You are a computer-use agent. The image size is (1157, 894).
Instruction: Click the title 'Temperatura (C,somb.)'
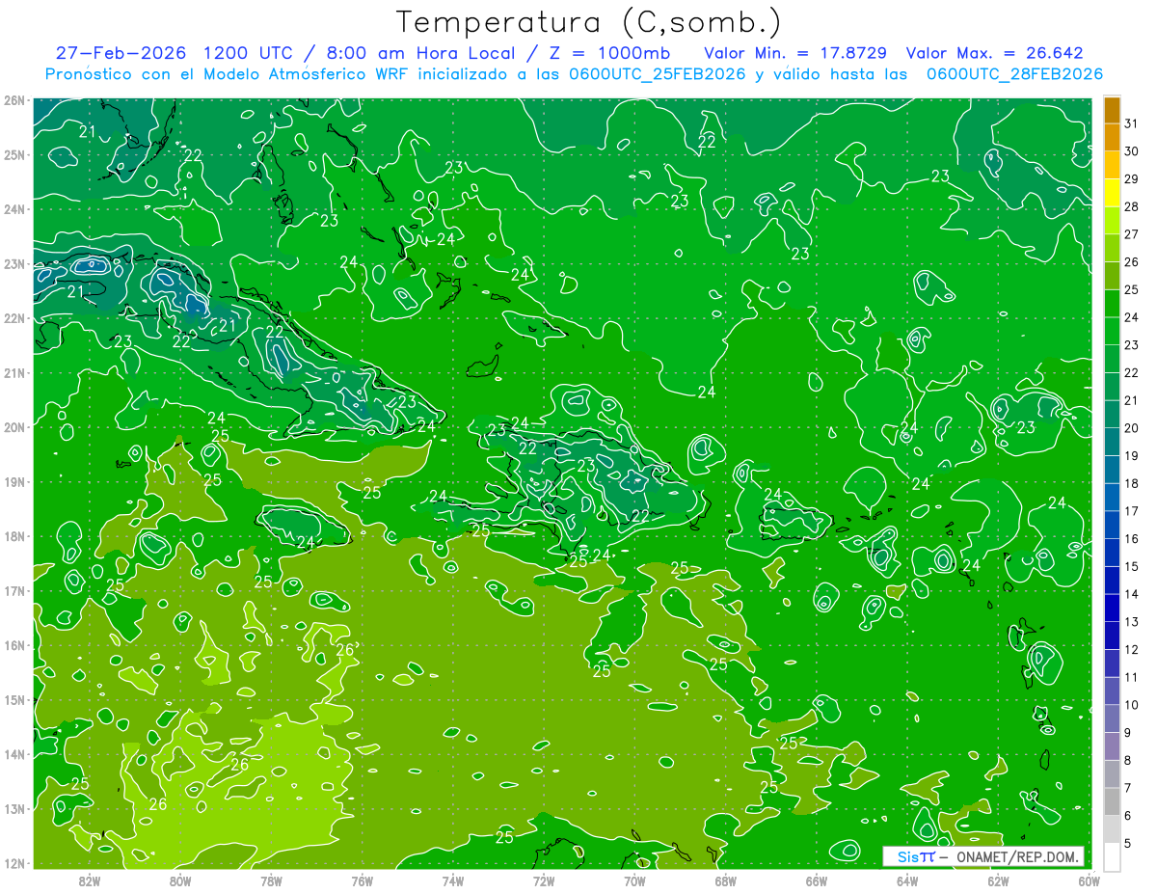tap(589, 22)
